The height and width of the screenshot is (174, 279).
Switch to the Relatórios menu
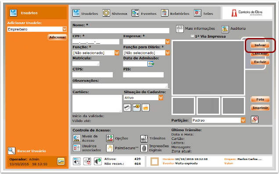175,13
